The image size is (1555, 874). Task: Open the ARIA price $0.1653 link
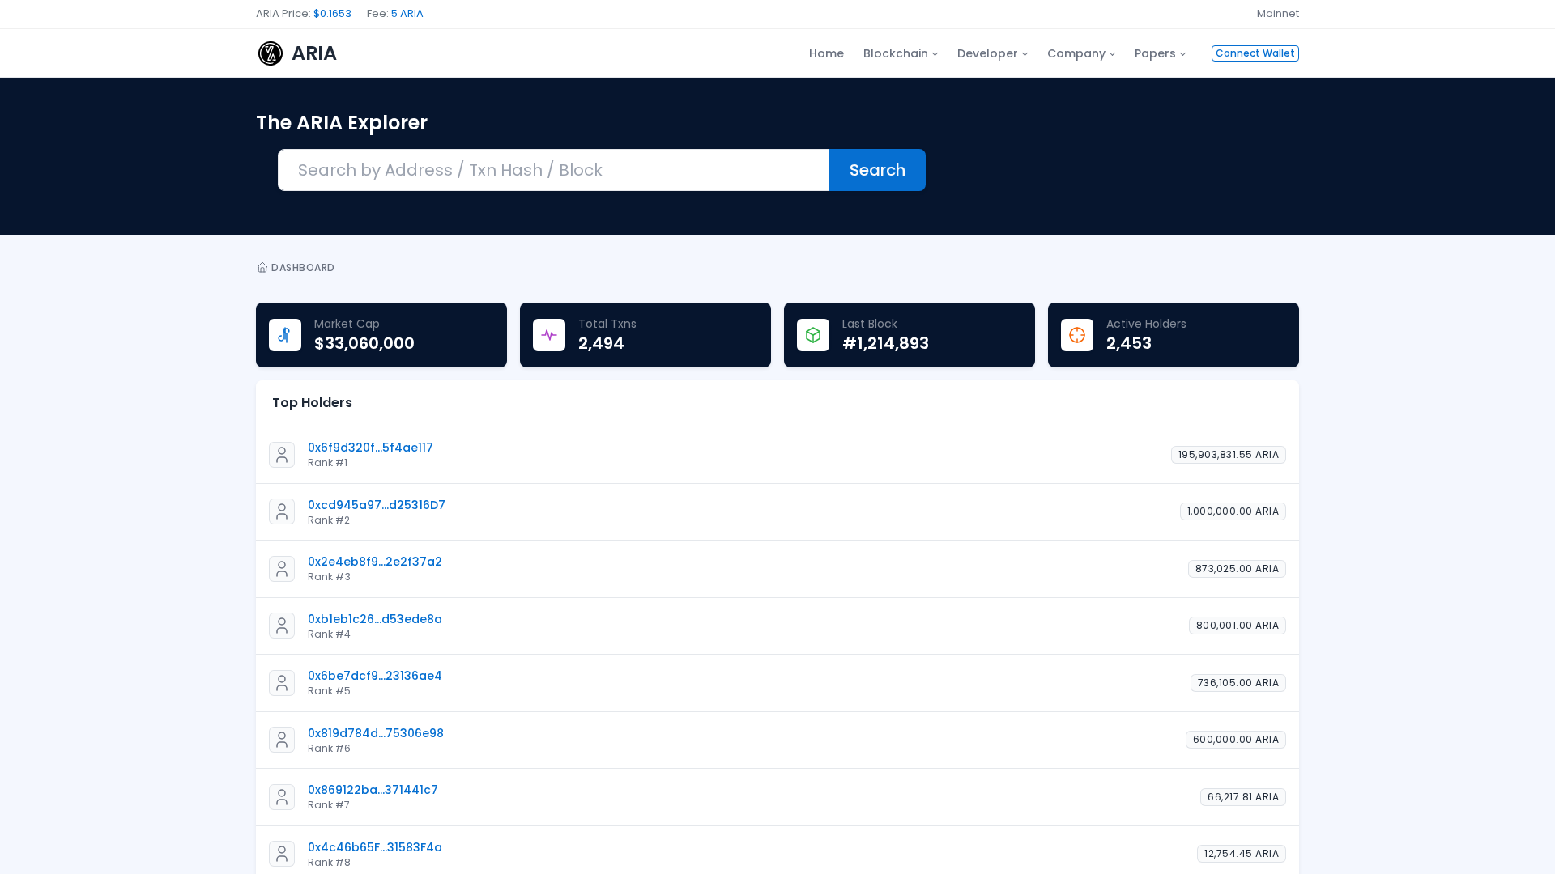[x=332, y=14]
